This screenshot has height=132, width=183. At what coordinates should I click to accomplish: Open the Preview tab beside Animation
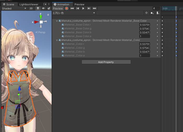79,4
